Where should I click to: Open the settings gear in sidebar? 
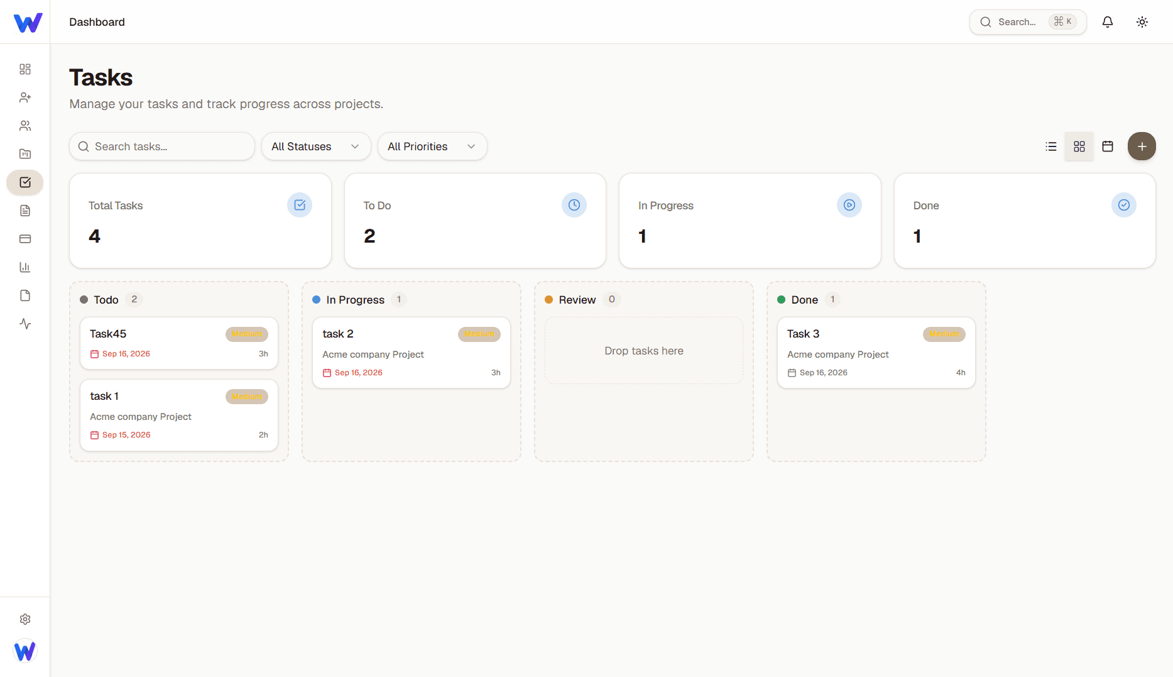coord(25,619)
